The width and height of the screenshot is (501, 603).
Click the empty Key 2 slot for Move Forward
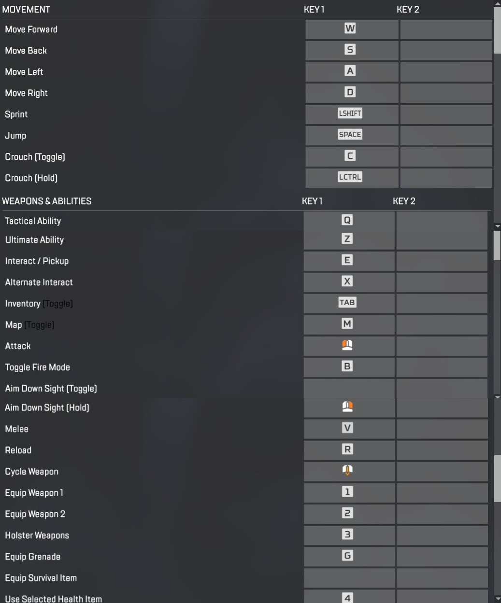point(445,29)
